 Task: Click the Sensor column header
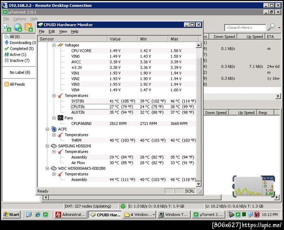coord(72,39)
